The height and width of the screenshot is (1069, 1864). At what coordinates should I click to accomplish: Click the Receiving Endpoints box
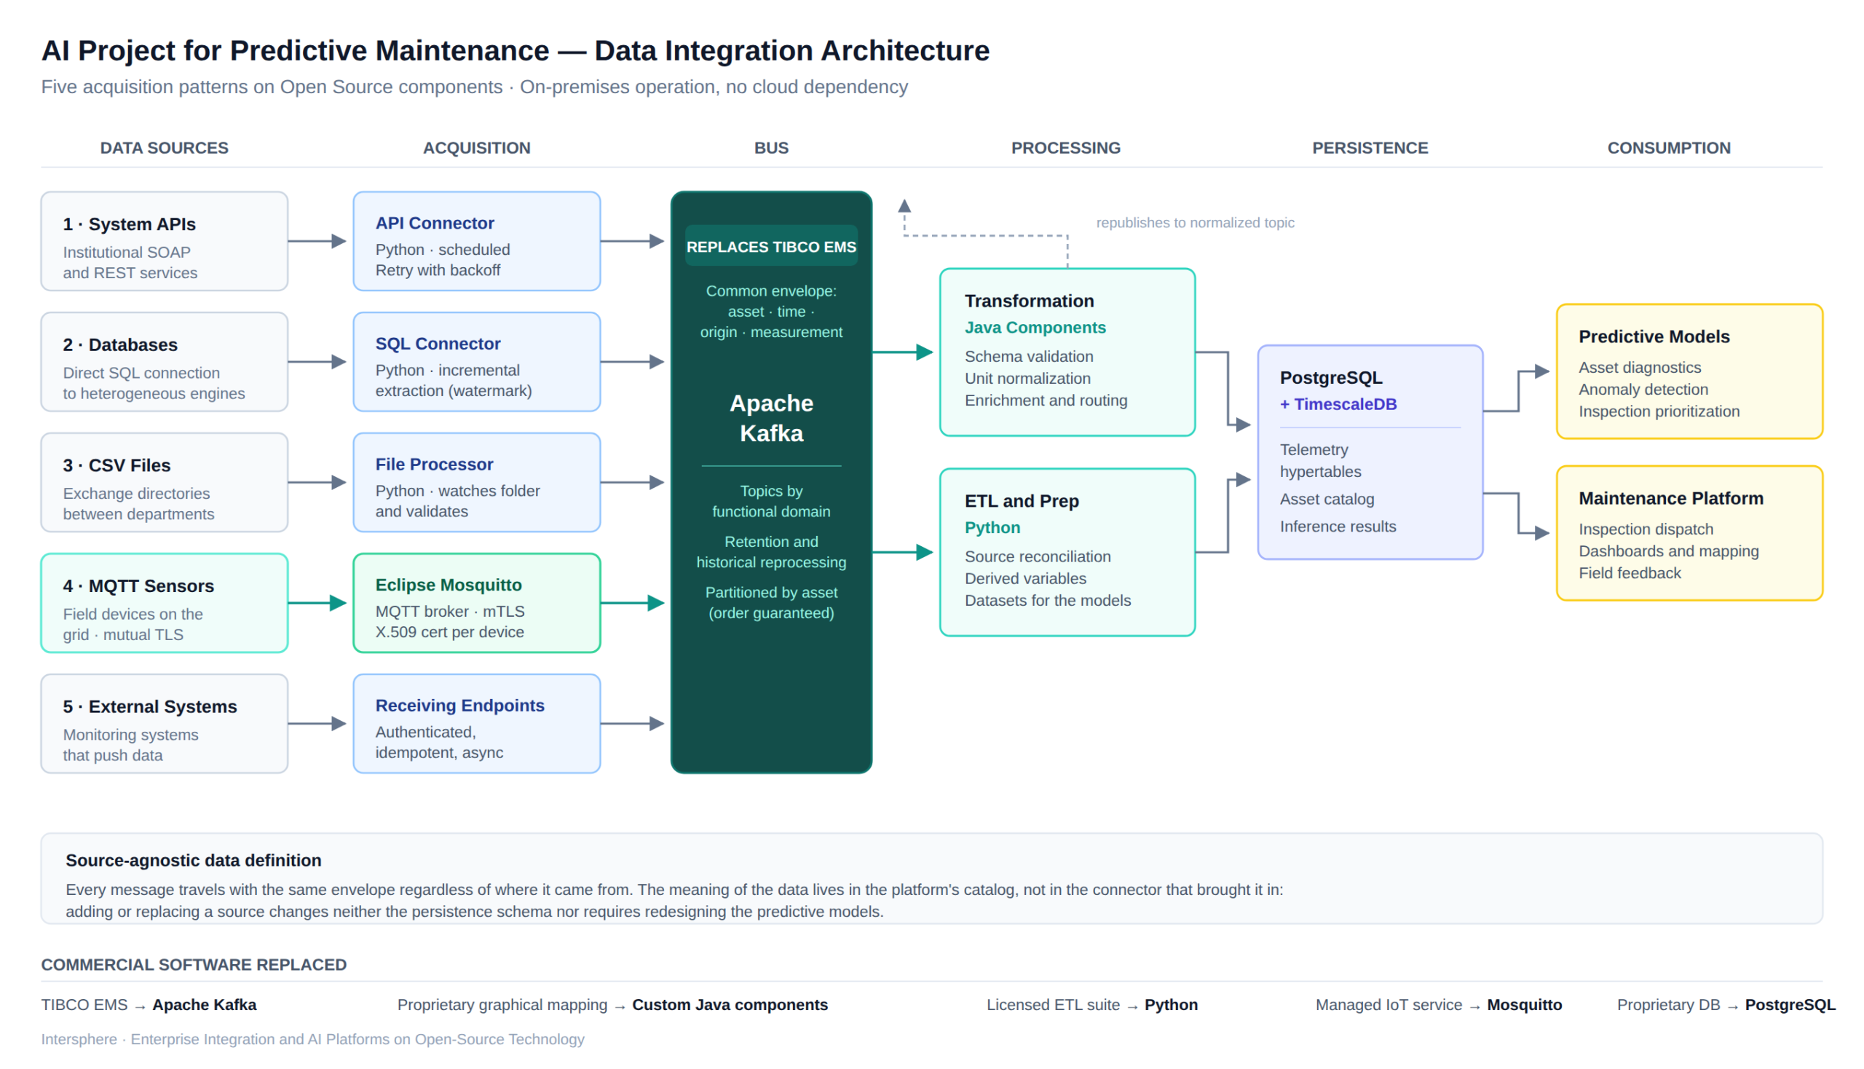[477, 723]
